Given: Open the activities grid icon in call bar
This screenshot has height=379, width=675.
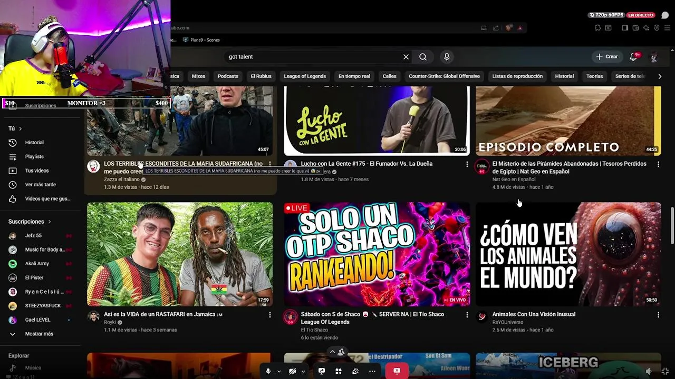Looking at the screenshot, I should pyautogui.click(x=339, y=371).
